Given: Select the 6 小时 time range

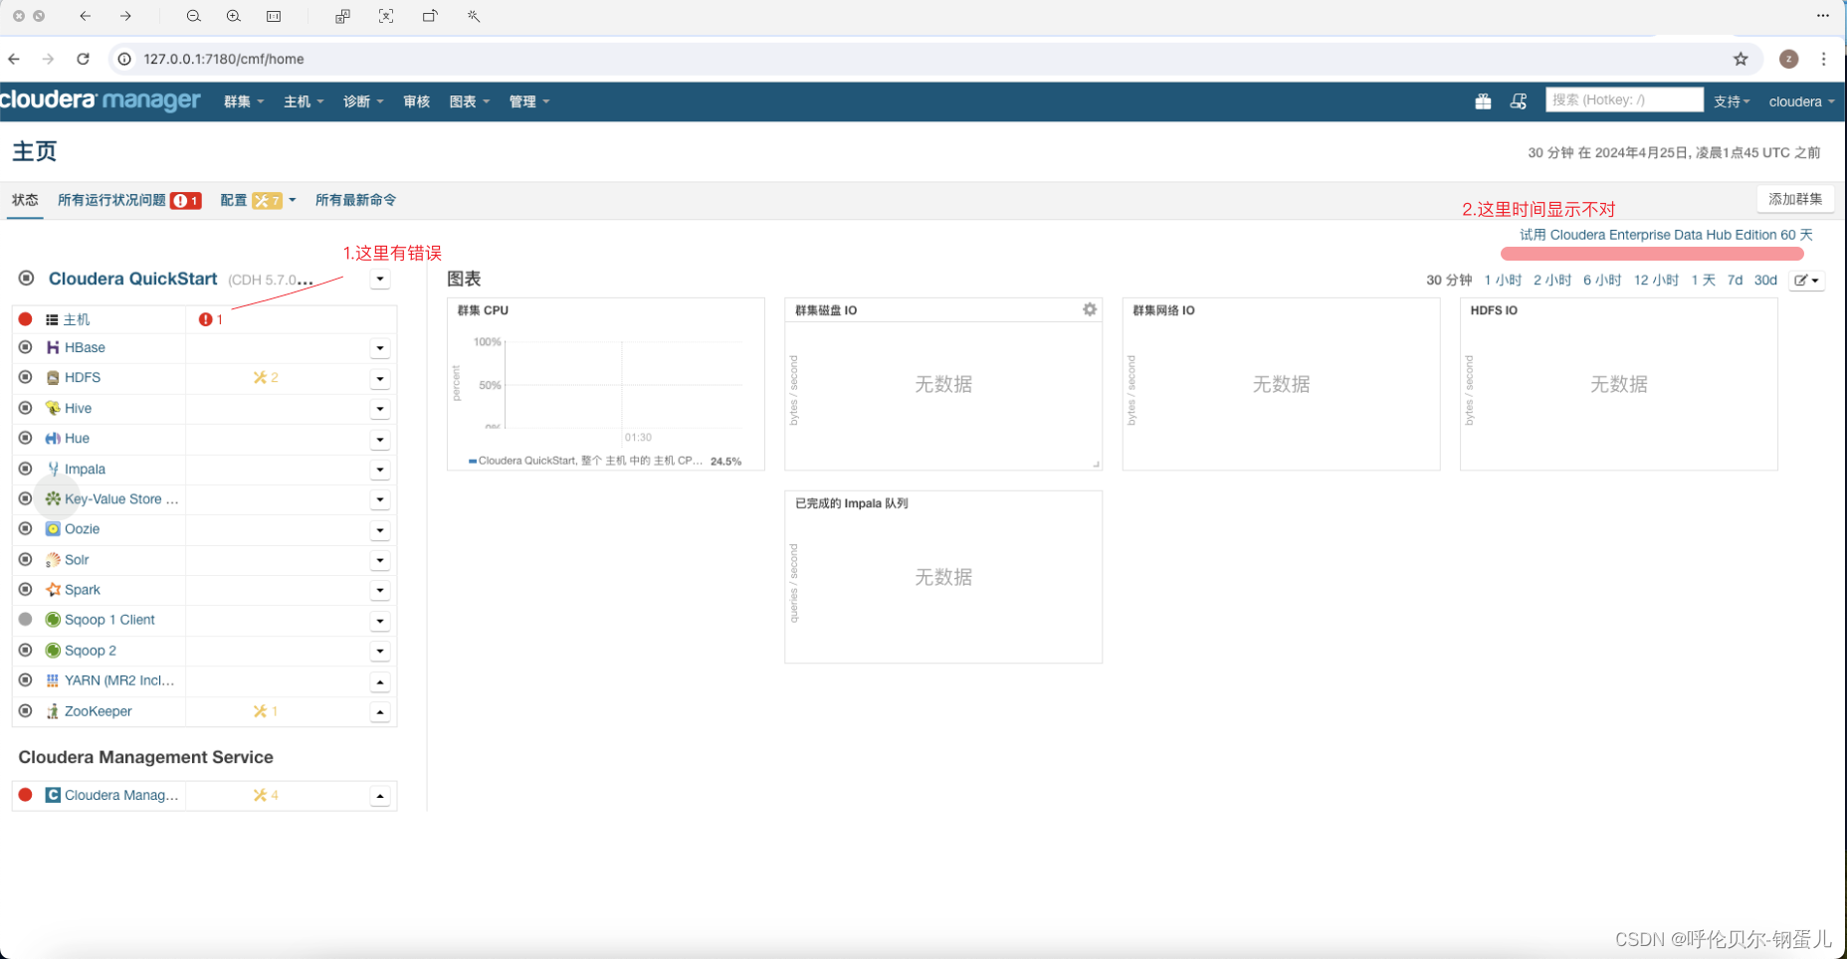Looking at the screenshot, I should [x=1602, y=281].
